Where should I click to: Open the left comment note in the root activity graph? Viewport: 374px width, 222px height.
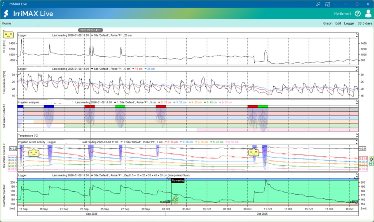34,153
